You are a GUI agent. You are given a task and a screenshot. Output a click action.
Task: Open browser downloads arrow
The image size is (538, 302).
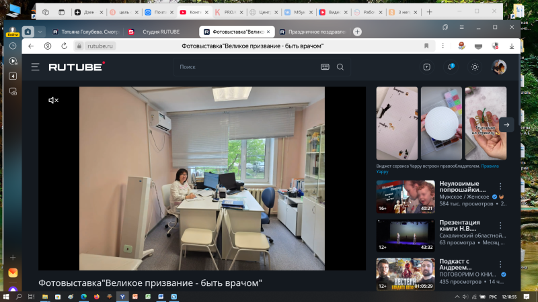[x=512, y=46]
